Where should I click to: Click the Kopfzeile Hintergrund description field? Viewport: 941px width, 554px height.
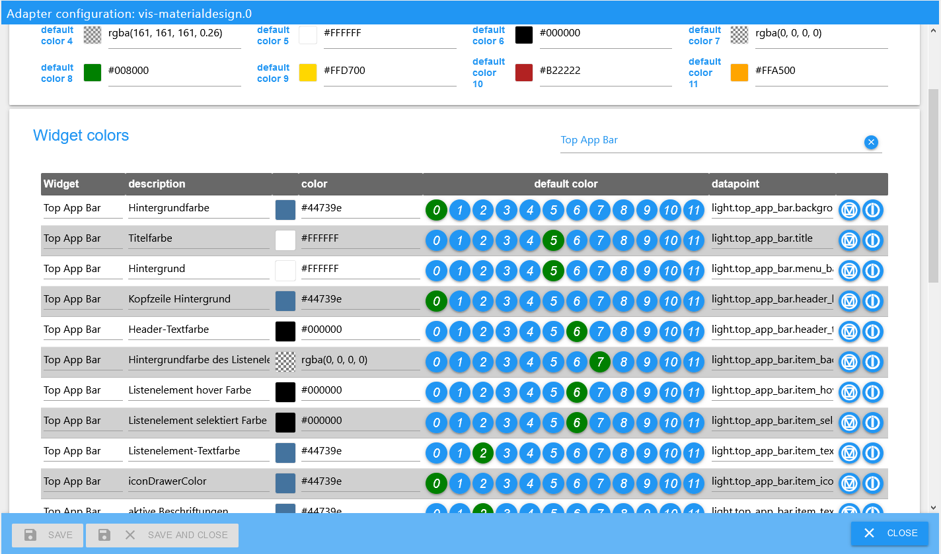pos(199,300)
